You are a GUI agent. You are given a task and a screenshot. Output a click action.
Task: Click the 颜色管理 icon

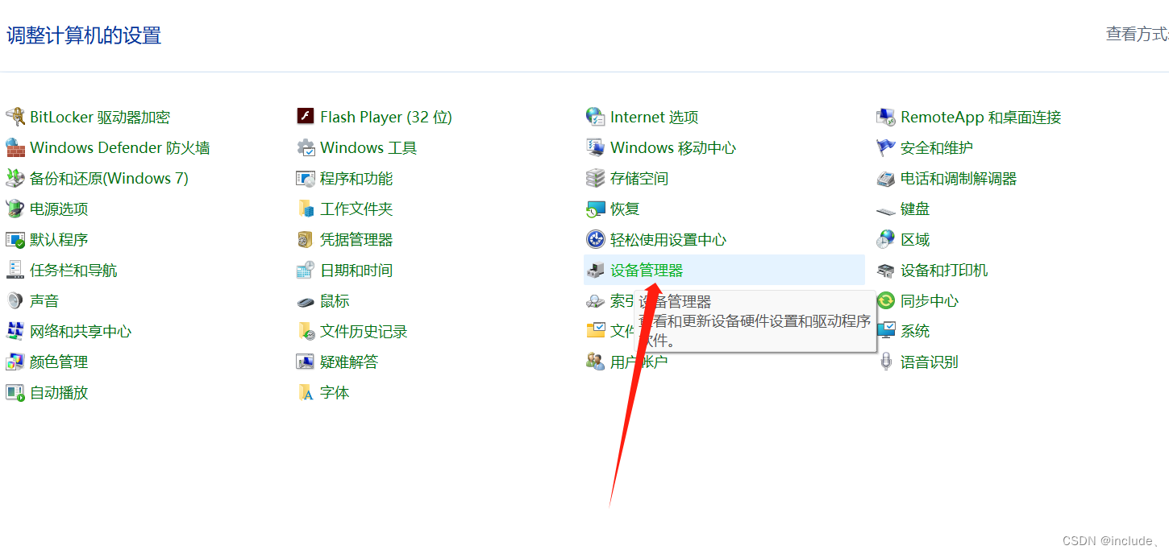(x=15, y=362)
